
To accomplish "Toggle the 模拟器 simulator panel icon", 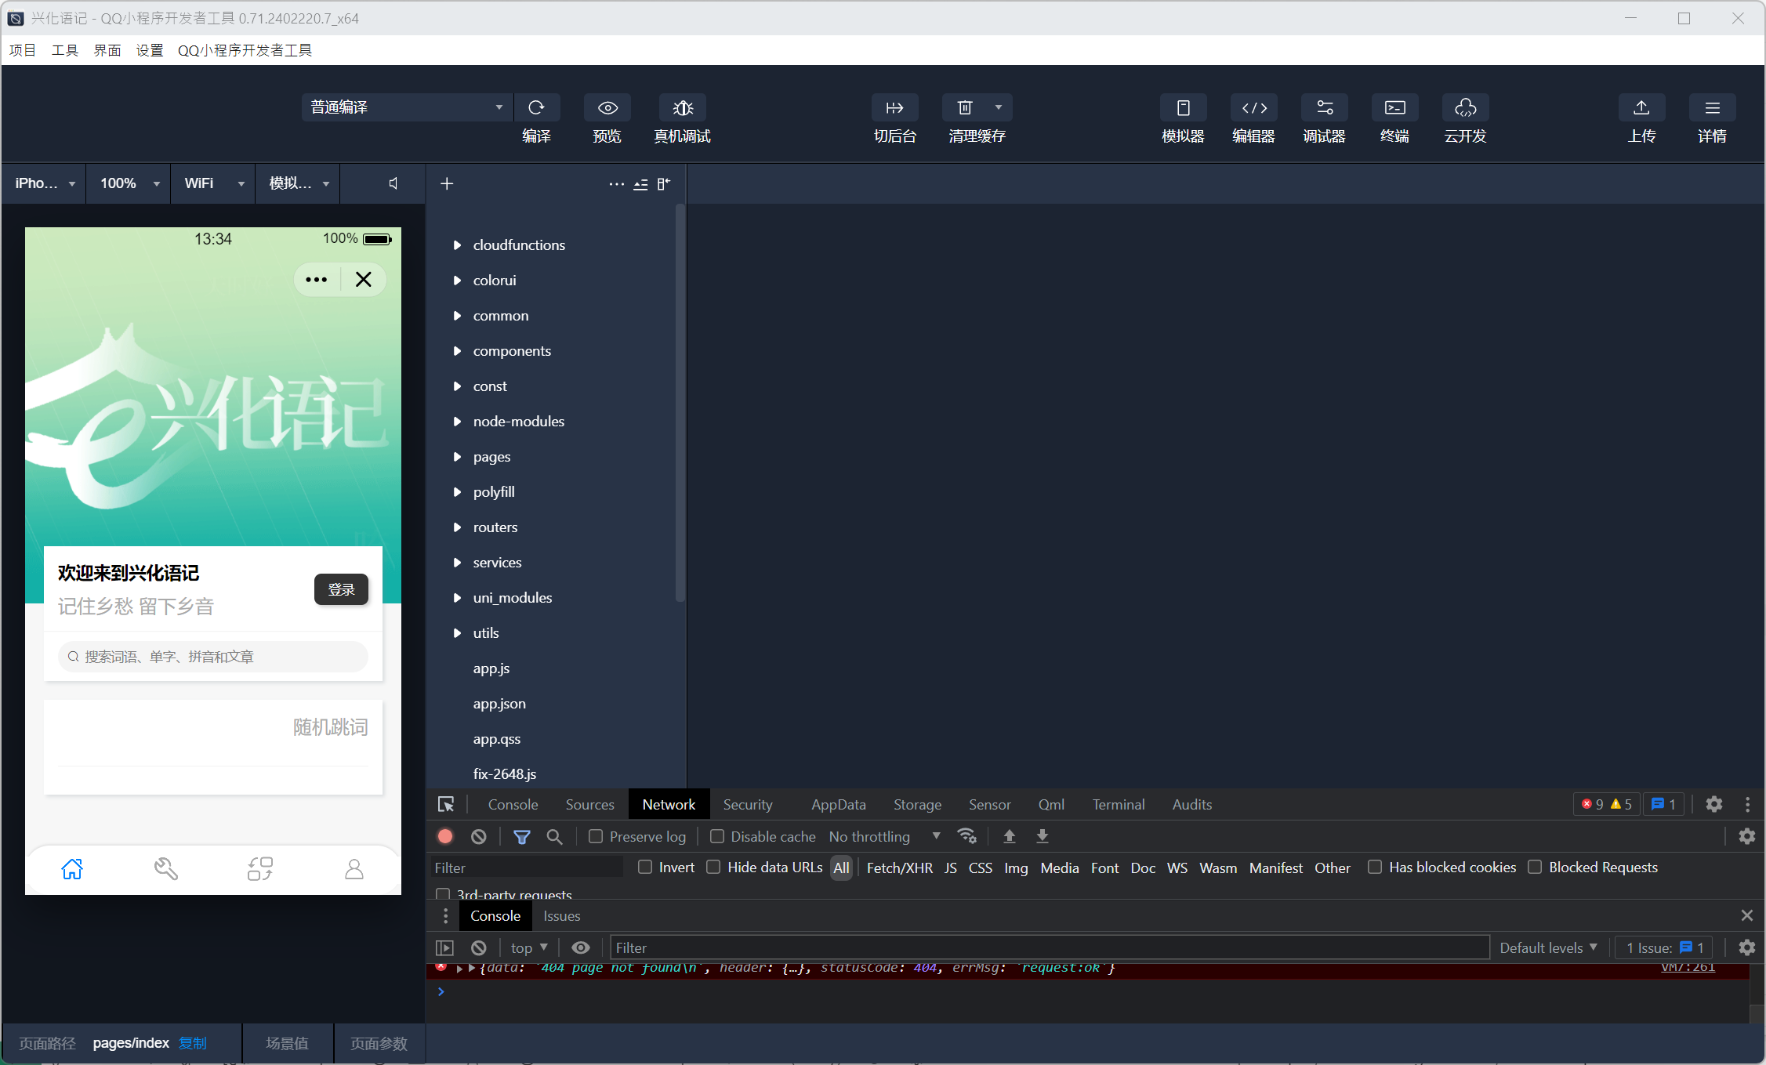I will point(1183,108).
